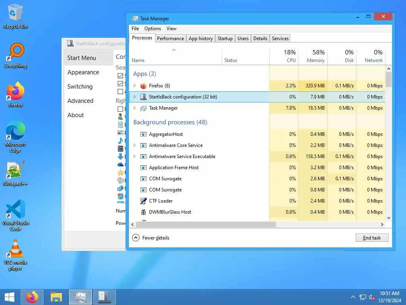The width and height of the screenshot is (406, 305).
Task: Click the End task button
Action: [x=372, y=237]
